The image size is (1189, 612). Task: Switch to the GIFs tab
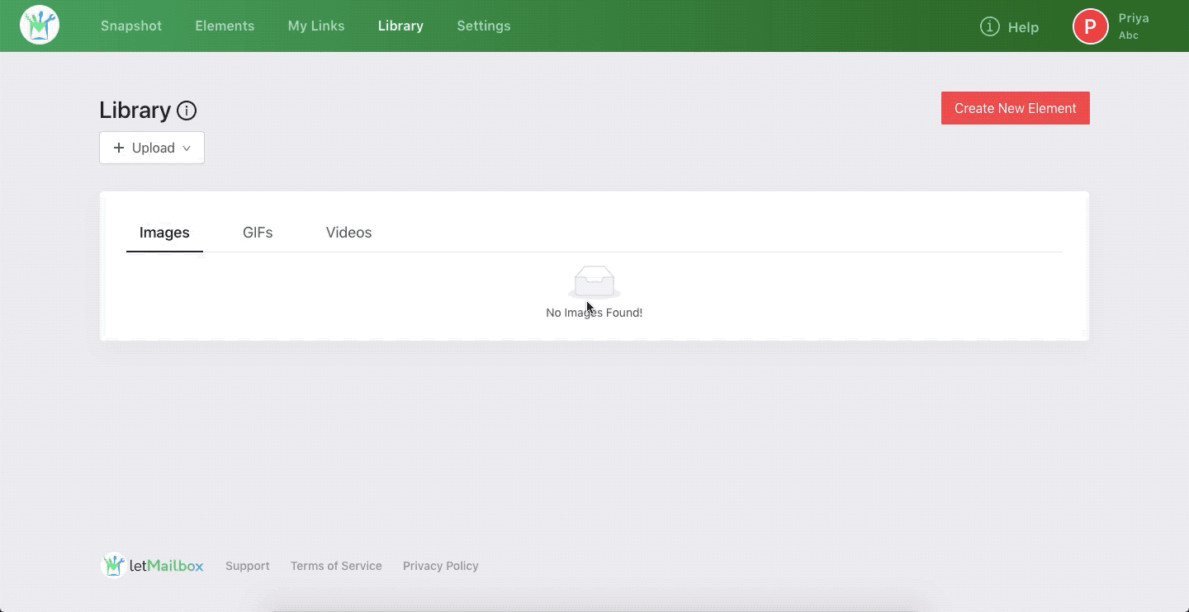(x=258, y=233)
